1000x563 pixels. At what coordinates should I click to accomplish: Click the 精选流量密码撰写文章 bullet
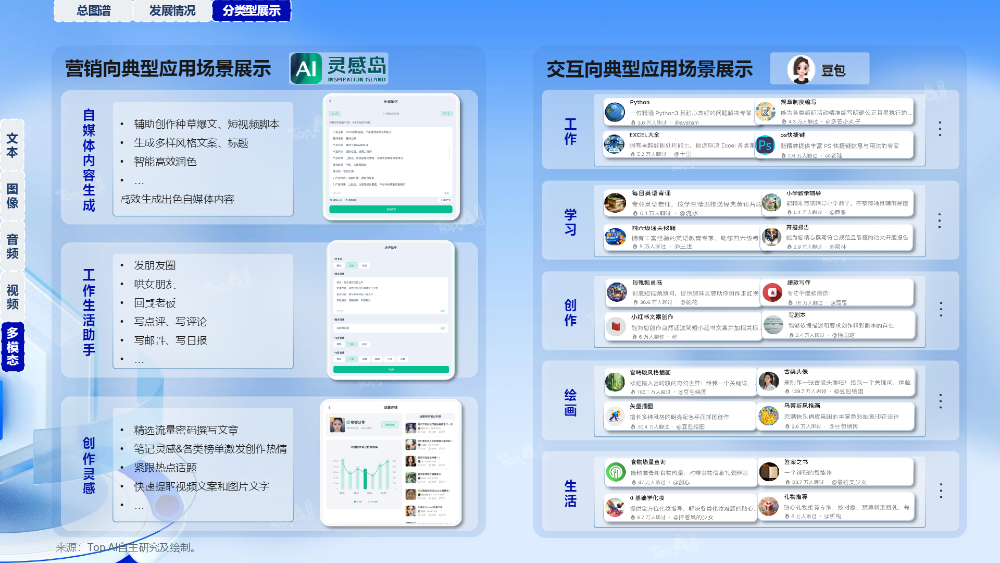(186, 430)
